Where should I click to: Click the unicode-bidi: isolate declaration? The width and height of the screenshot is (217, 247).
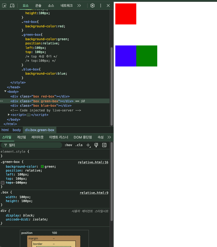(27, 219)
